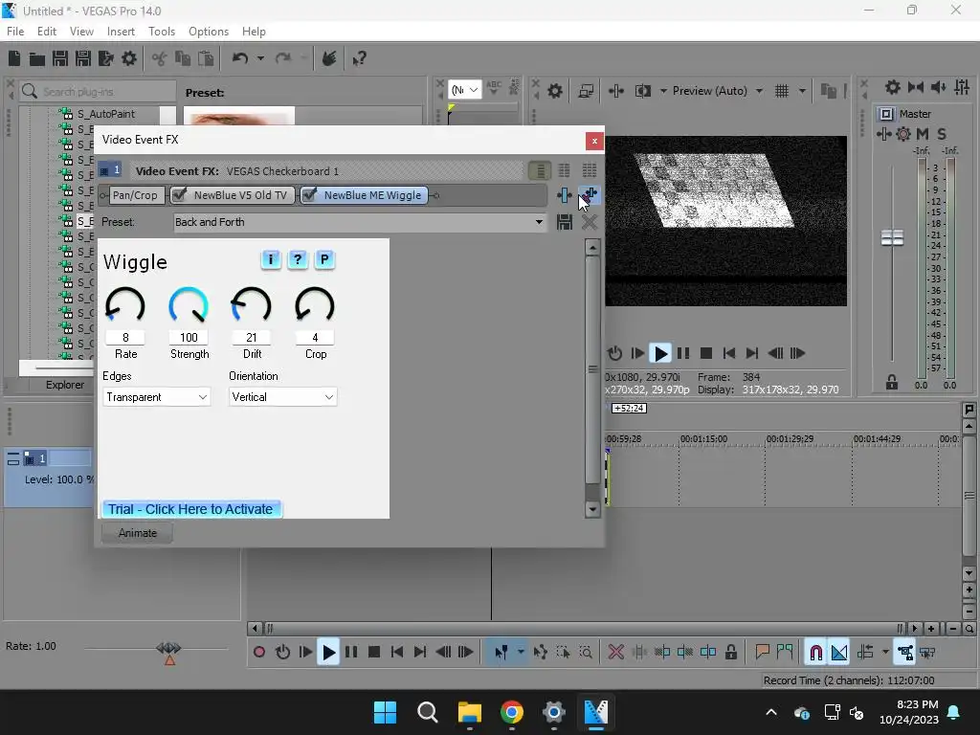
Task: Open the Tools menu
Action: point(161,32)
